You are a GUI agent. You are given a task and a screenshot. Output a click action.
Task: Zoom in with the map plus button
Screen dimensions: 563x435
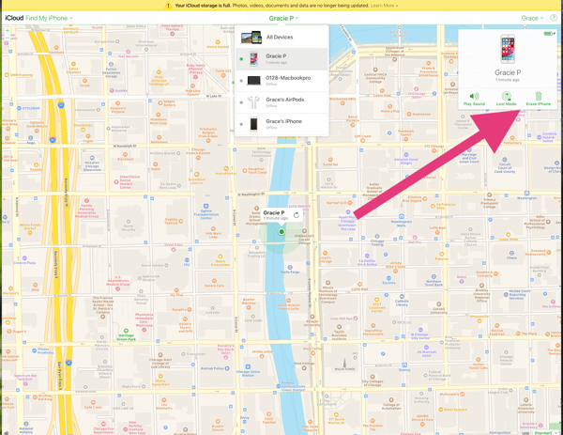click(x=8, y=31)
